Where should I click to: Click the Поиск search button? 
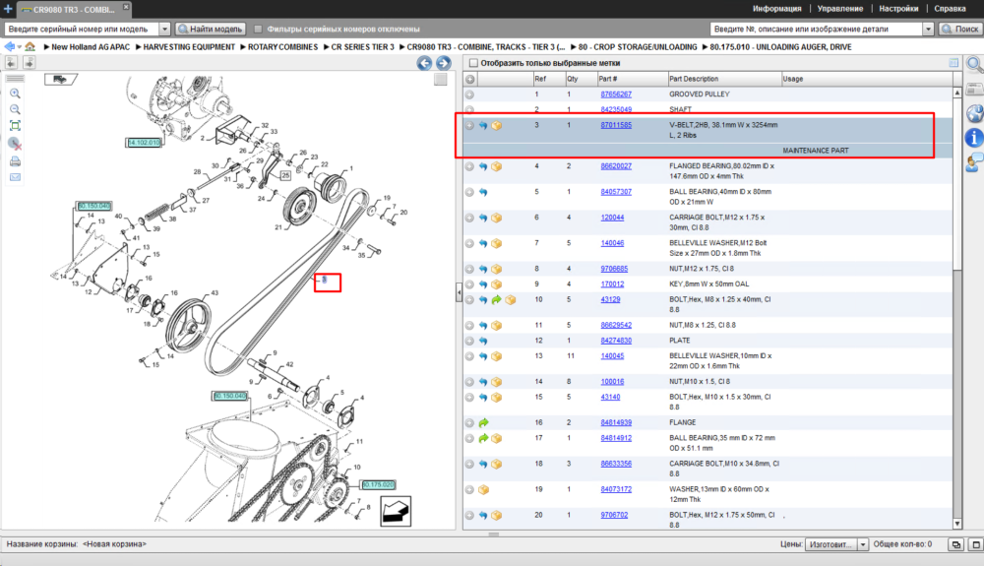click(960, 29)
